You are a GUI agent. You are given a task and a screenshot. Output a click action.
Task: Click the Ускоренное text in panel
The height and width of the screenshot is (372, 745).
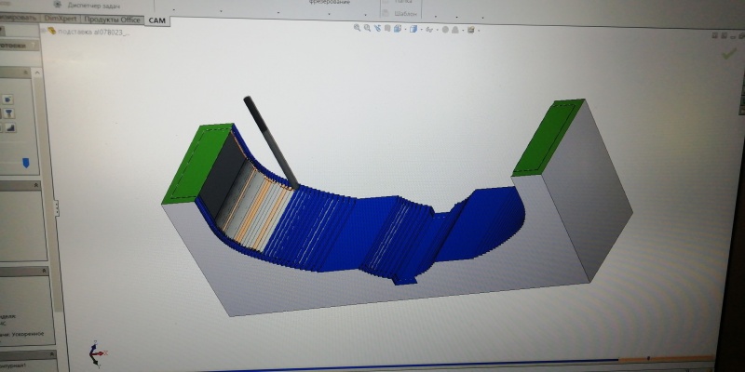coord(29,334)
